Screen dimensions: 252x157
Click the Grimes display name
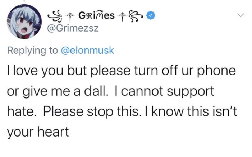click(x=96, y=15)
